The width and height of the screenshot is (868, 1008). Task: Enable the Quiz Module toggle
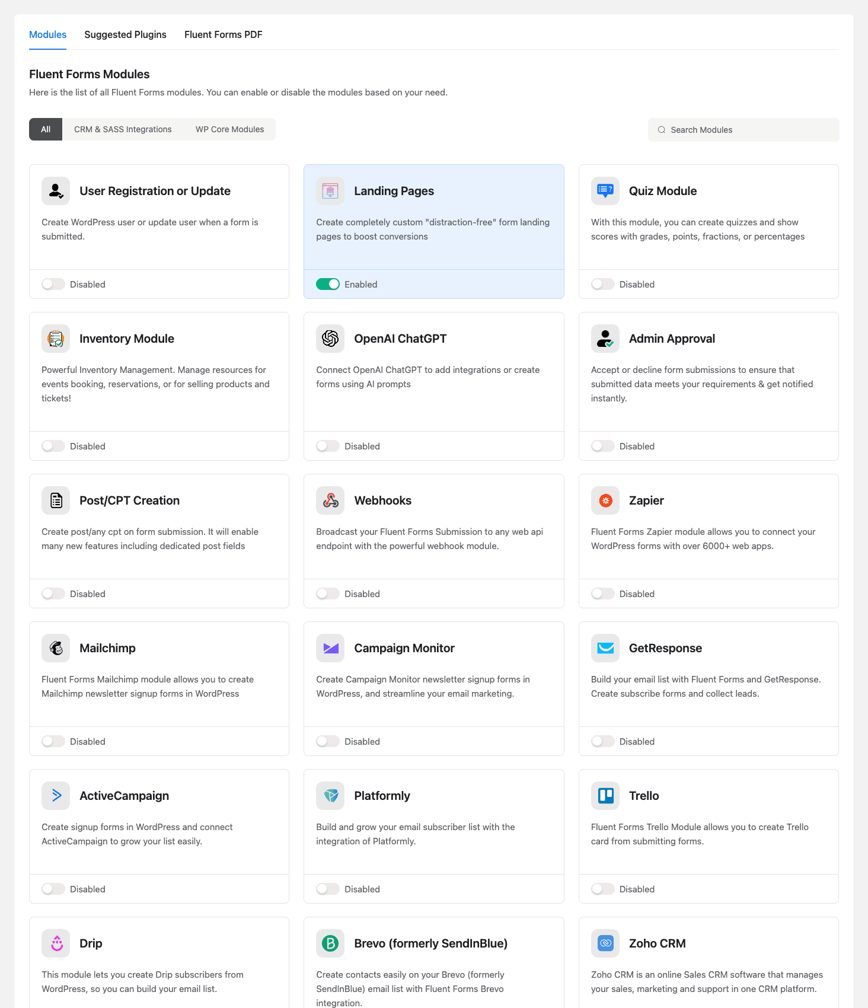coord(603,285)
